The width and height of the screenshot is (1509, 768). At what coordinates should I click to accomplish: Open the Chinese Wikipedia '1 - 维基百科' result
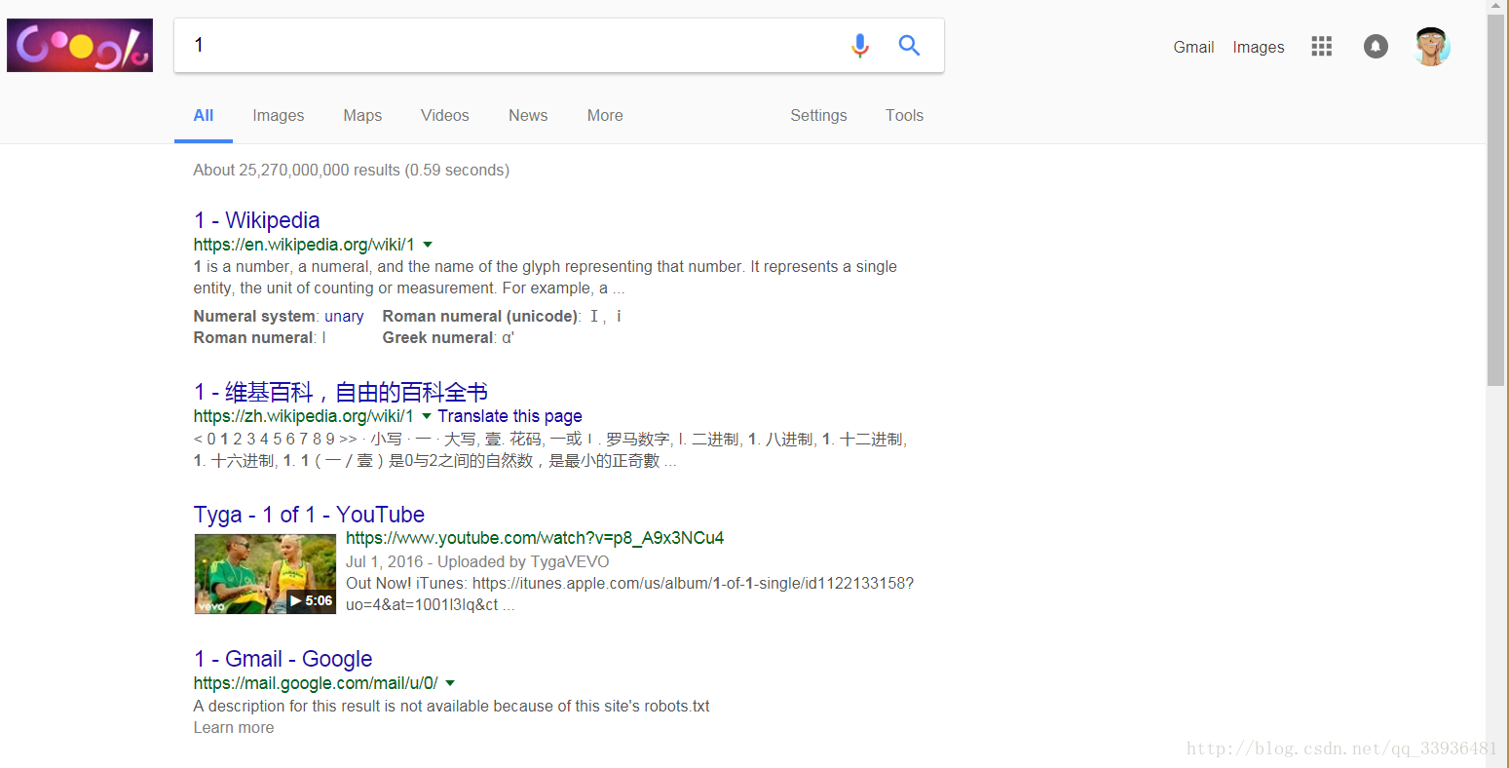(341, 392)
